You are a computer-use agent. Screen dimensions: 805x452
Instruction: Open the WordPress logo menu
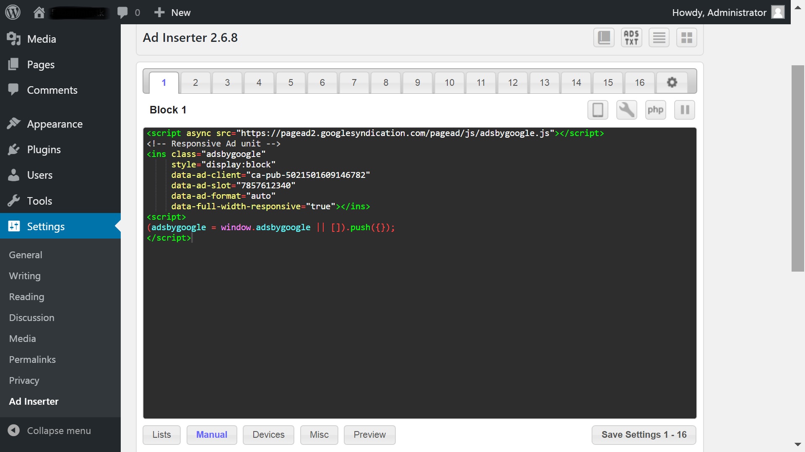[13, 12]
